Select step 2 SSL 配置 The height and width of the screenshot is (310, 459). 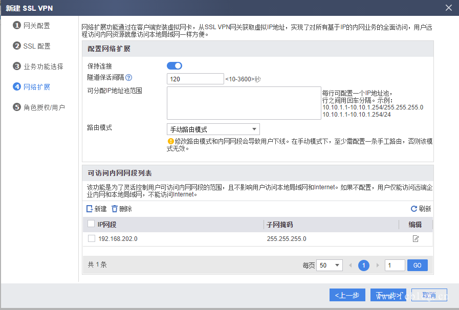32,46
